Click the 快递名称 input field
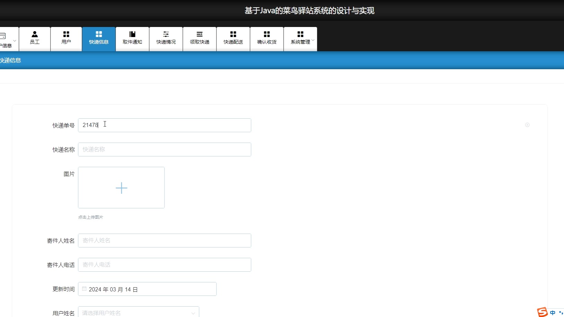 click(x=165, y=150)
